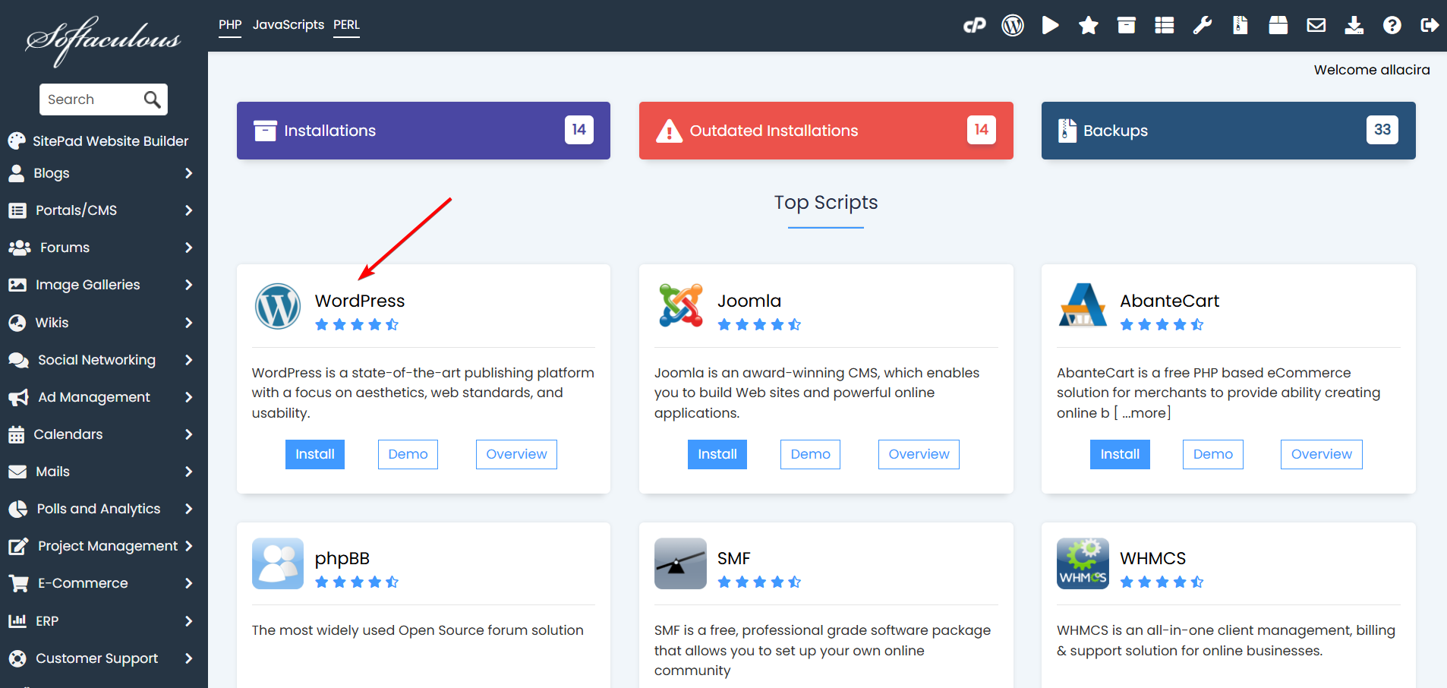Click the WordPress star rating
The height and width of the screenshot is (688, 1447).
[357, 324]
